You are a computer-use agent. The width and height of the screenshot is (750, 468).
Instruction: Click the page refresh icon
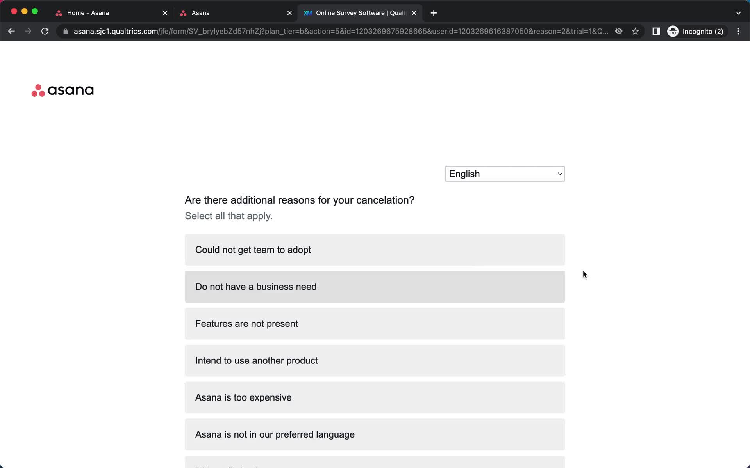(x=46, y=31)
